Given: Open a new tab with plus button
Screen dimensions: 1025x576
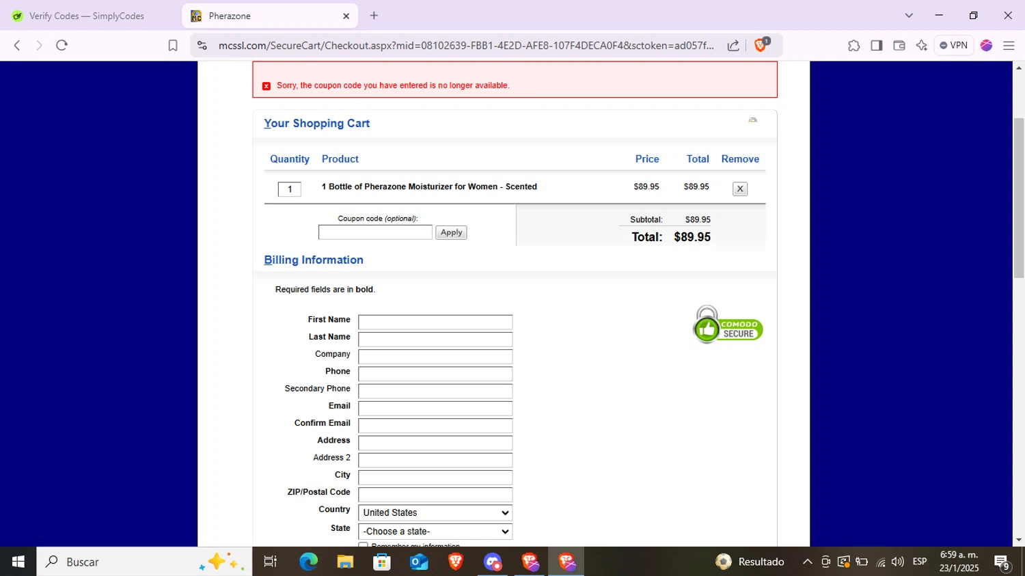Looking at the screenshot, I should tap(374, 15).
